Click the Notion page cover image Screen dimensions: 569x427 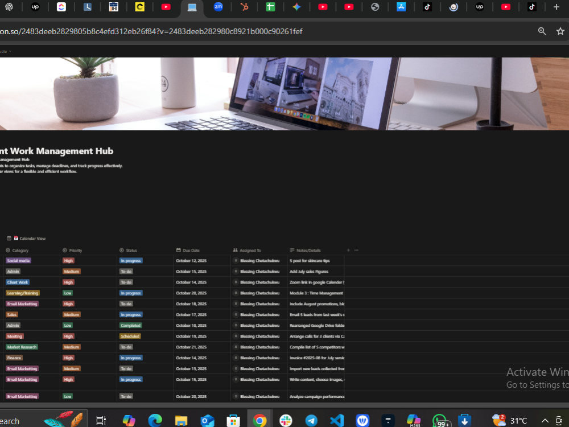pos(284,94)
